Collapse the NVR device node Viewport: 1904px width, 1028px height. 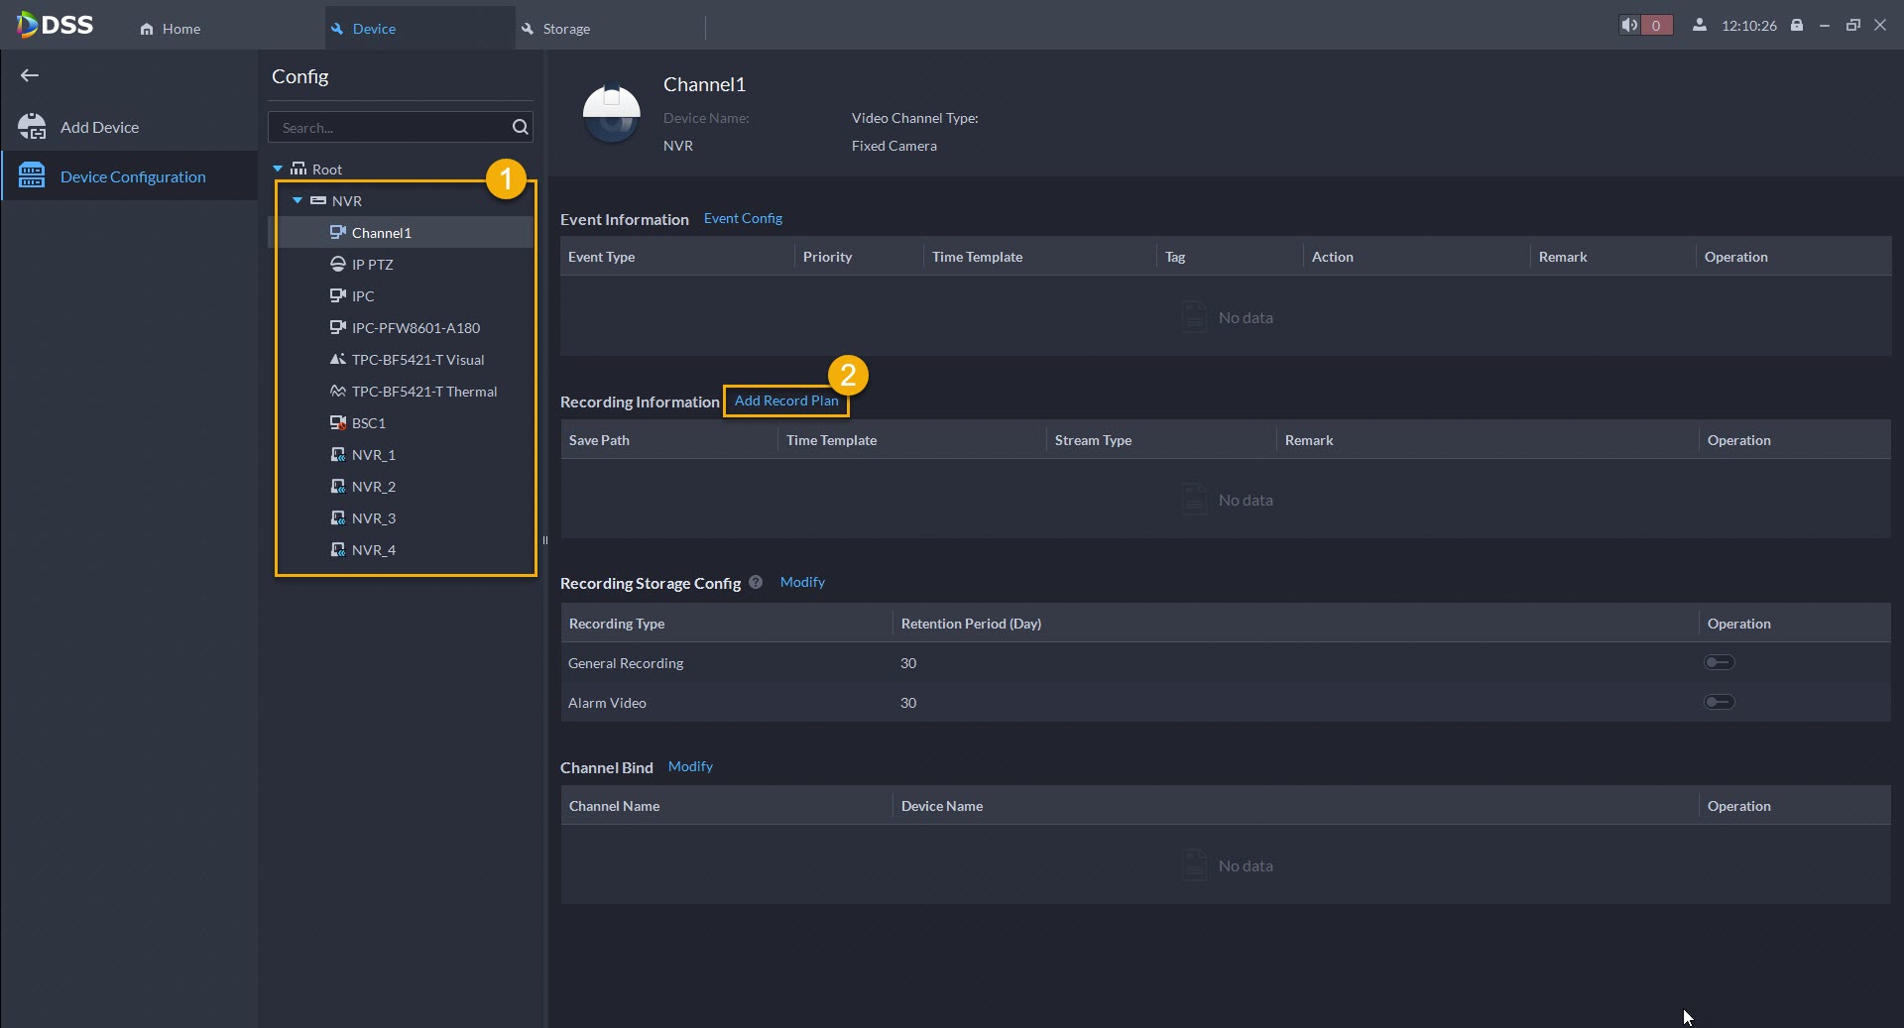tap(297, 200)
